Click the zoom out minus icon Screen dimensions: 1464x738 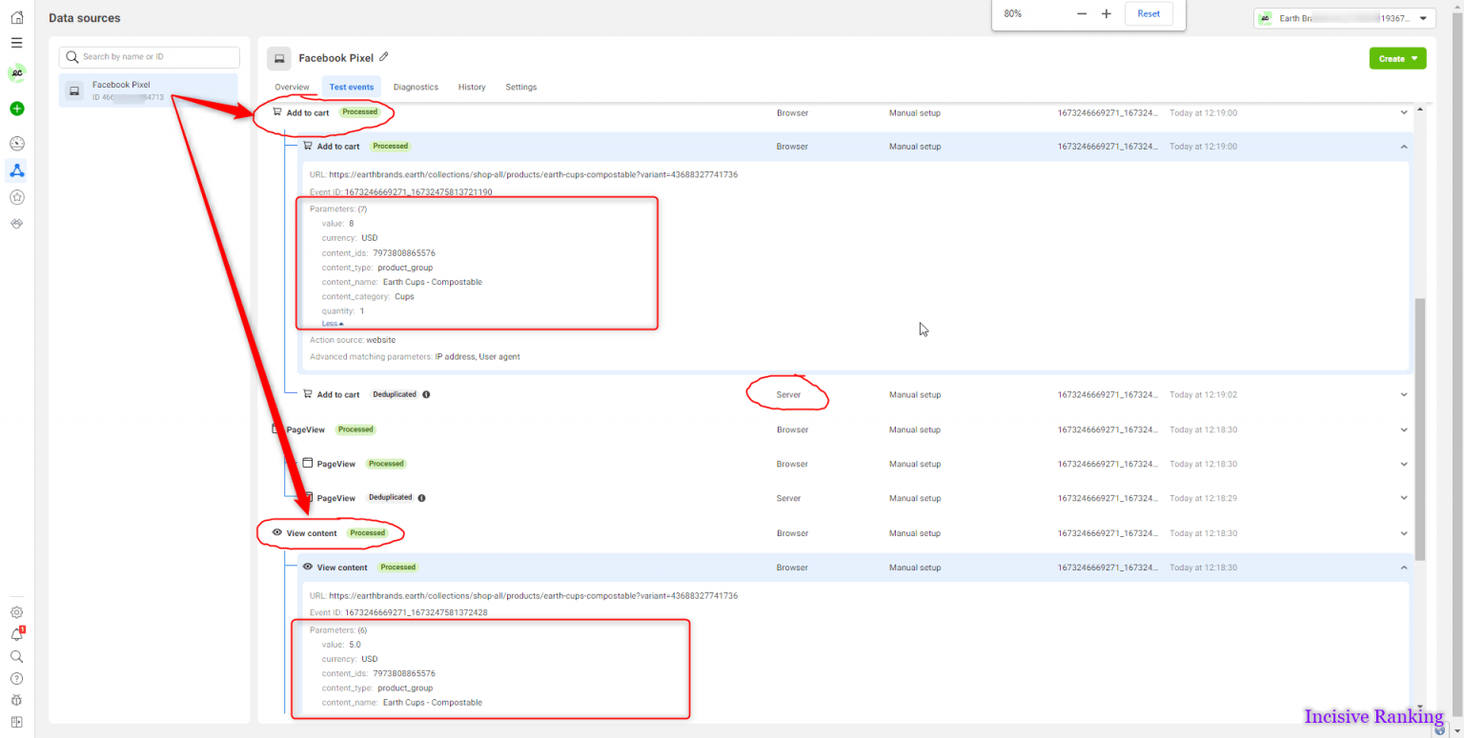point(1082,13)
